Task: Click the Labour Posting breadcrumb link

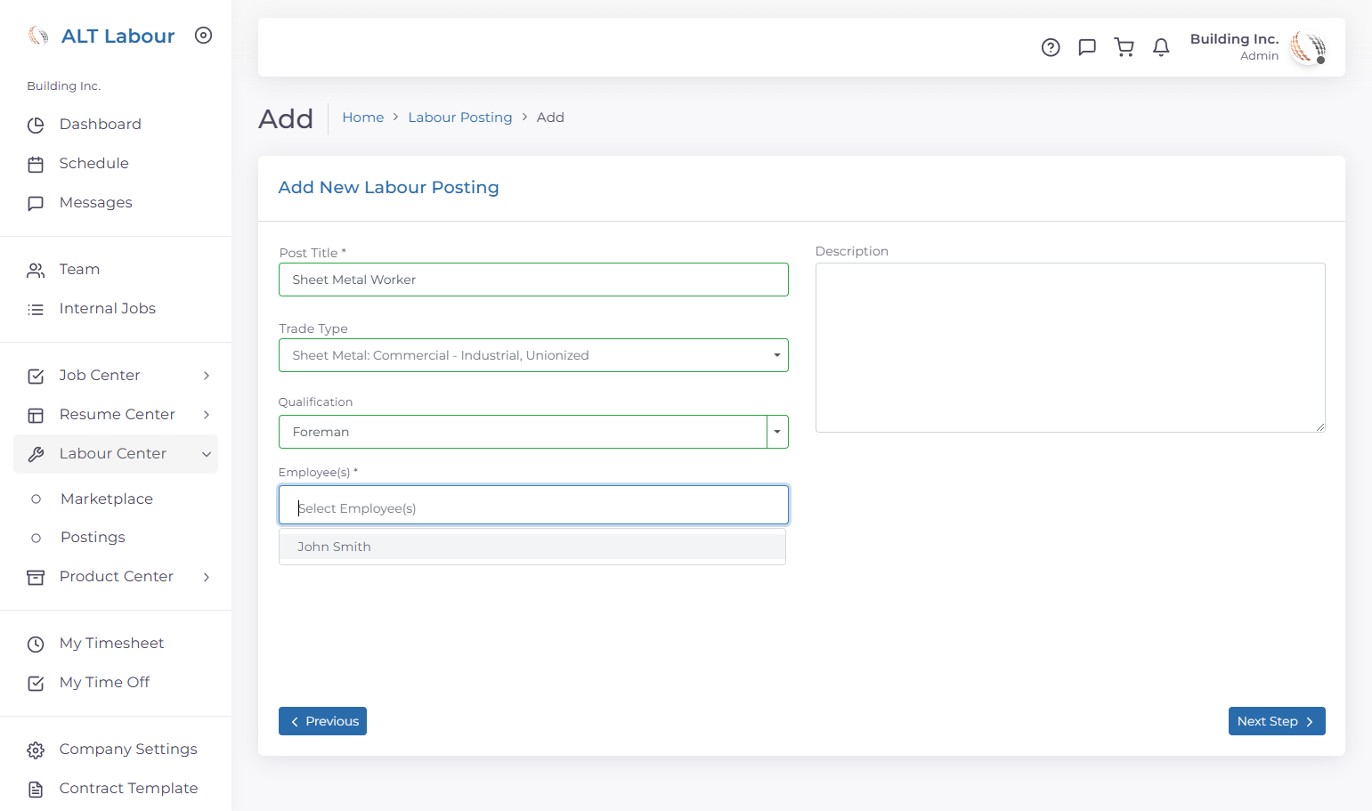Action: [x=460, y=118]
